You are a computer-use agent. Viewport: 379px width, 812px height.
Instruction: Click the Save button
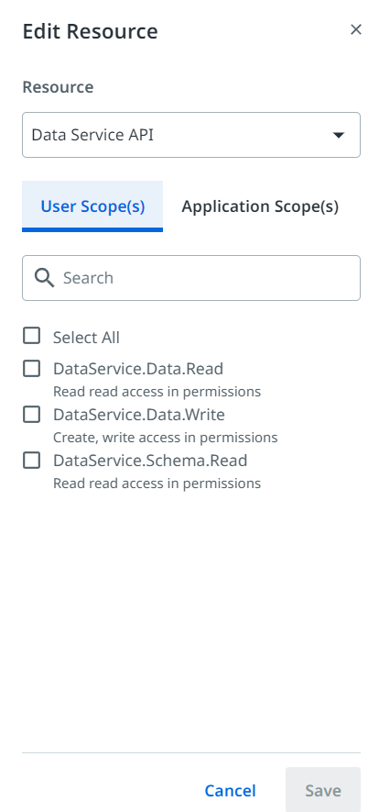323,790
